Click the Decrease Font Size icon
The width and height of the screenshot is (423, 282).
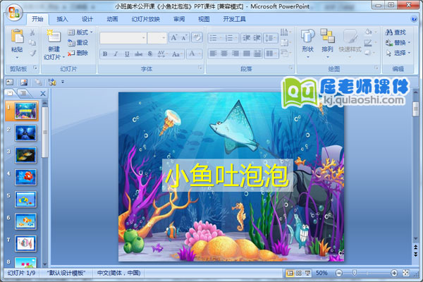point(184,38)
